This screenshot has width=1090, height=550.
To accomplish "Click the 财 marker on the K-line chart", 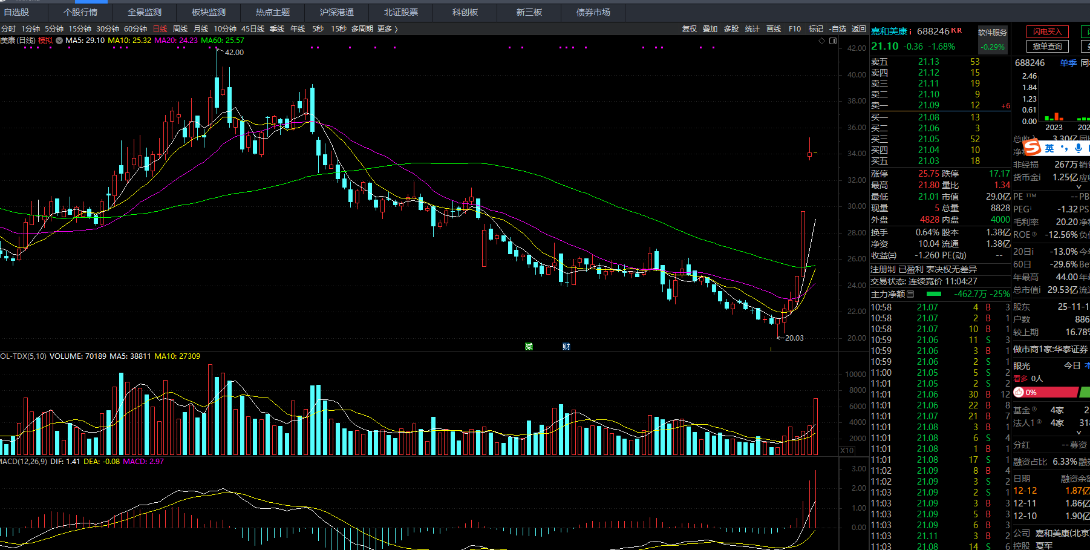I will pos(566,347).
